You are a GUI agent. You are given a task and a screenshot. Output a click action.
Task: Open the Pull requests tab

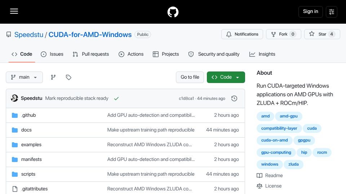tap(91, 54)
